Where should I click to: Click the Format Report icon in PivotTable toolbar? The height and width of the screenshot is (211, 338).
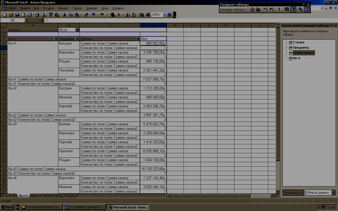pyautogui.click(x=252, y=9)
